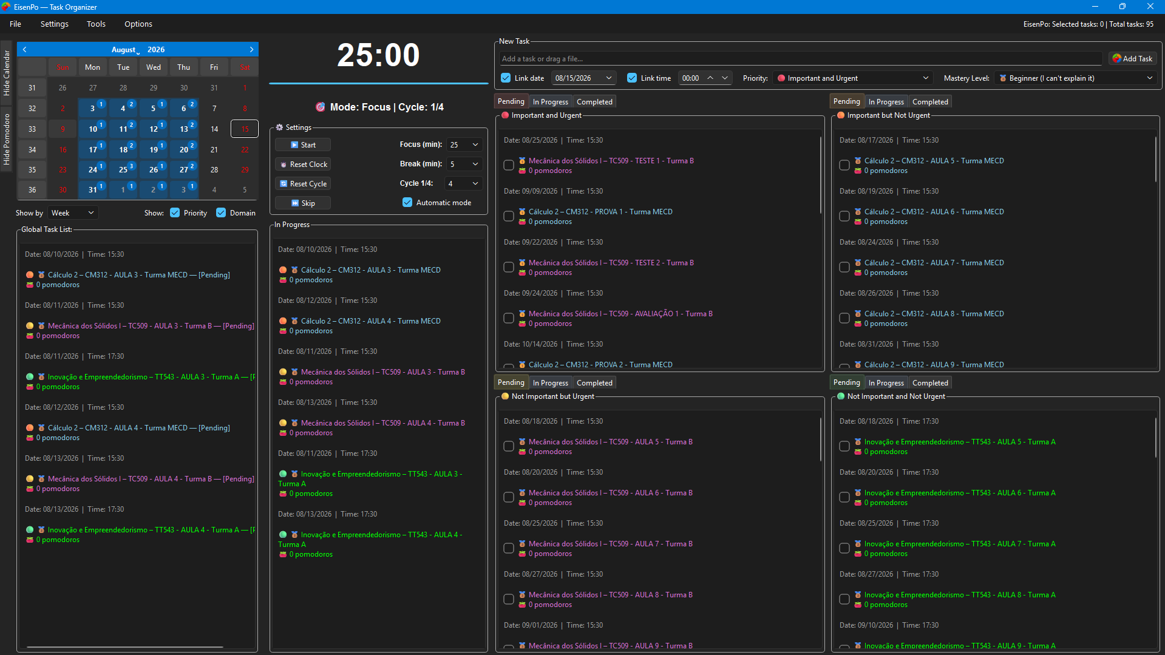Open the Focus minutes dropdown

tap(464, 145)
